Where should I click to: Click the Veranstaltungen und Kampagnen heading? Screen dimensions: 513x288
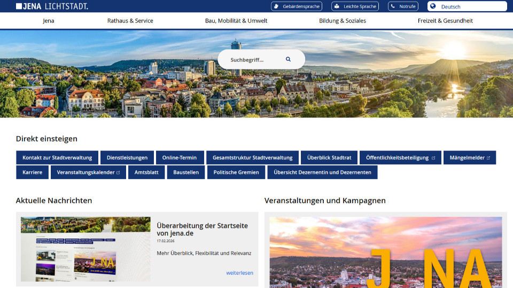325,201
